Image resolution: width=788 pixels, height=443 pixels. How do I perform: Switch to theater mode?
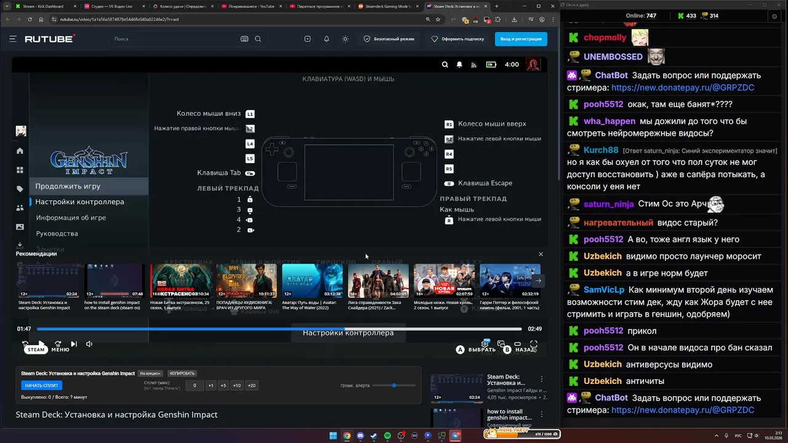point(518,344)
